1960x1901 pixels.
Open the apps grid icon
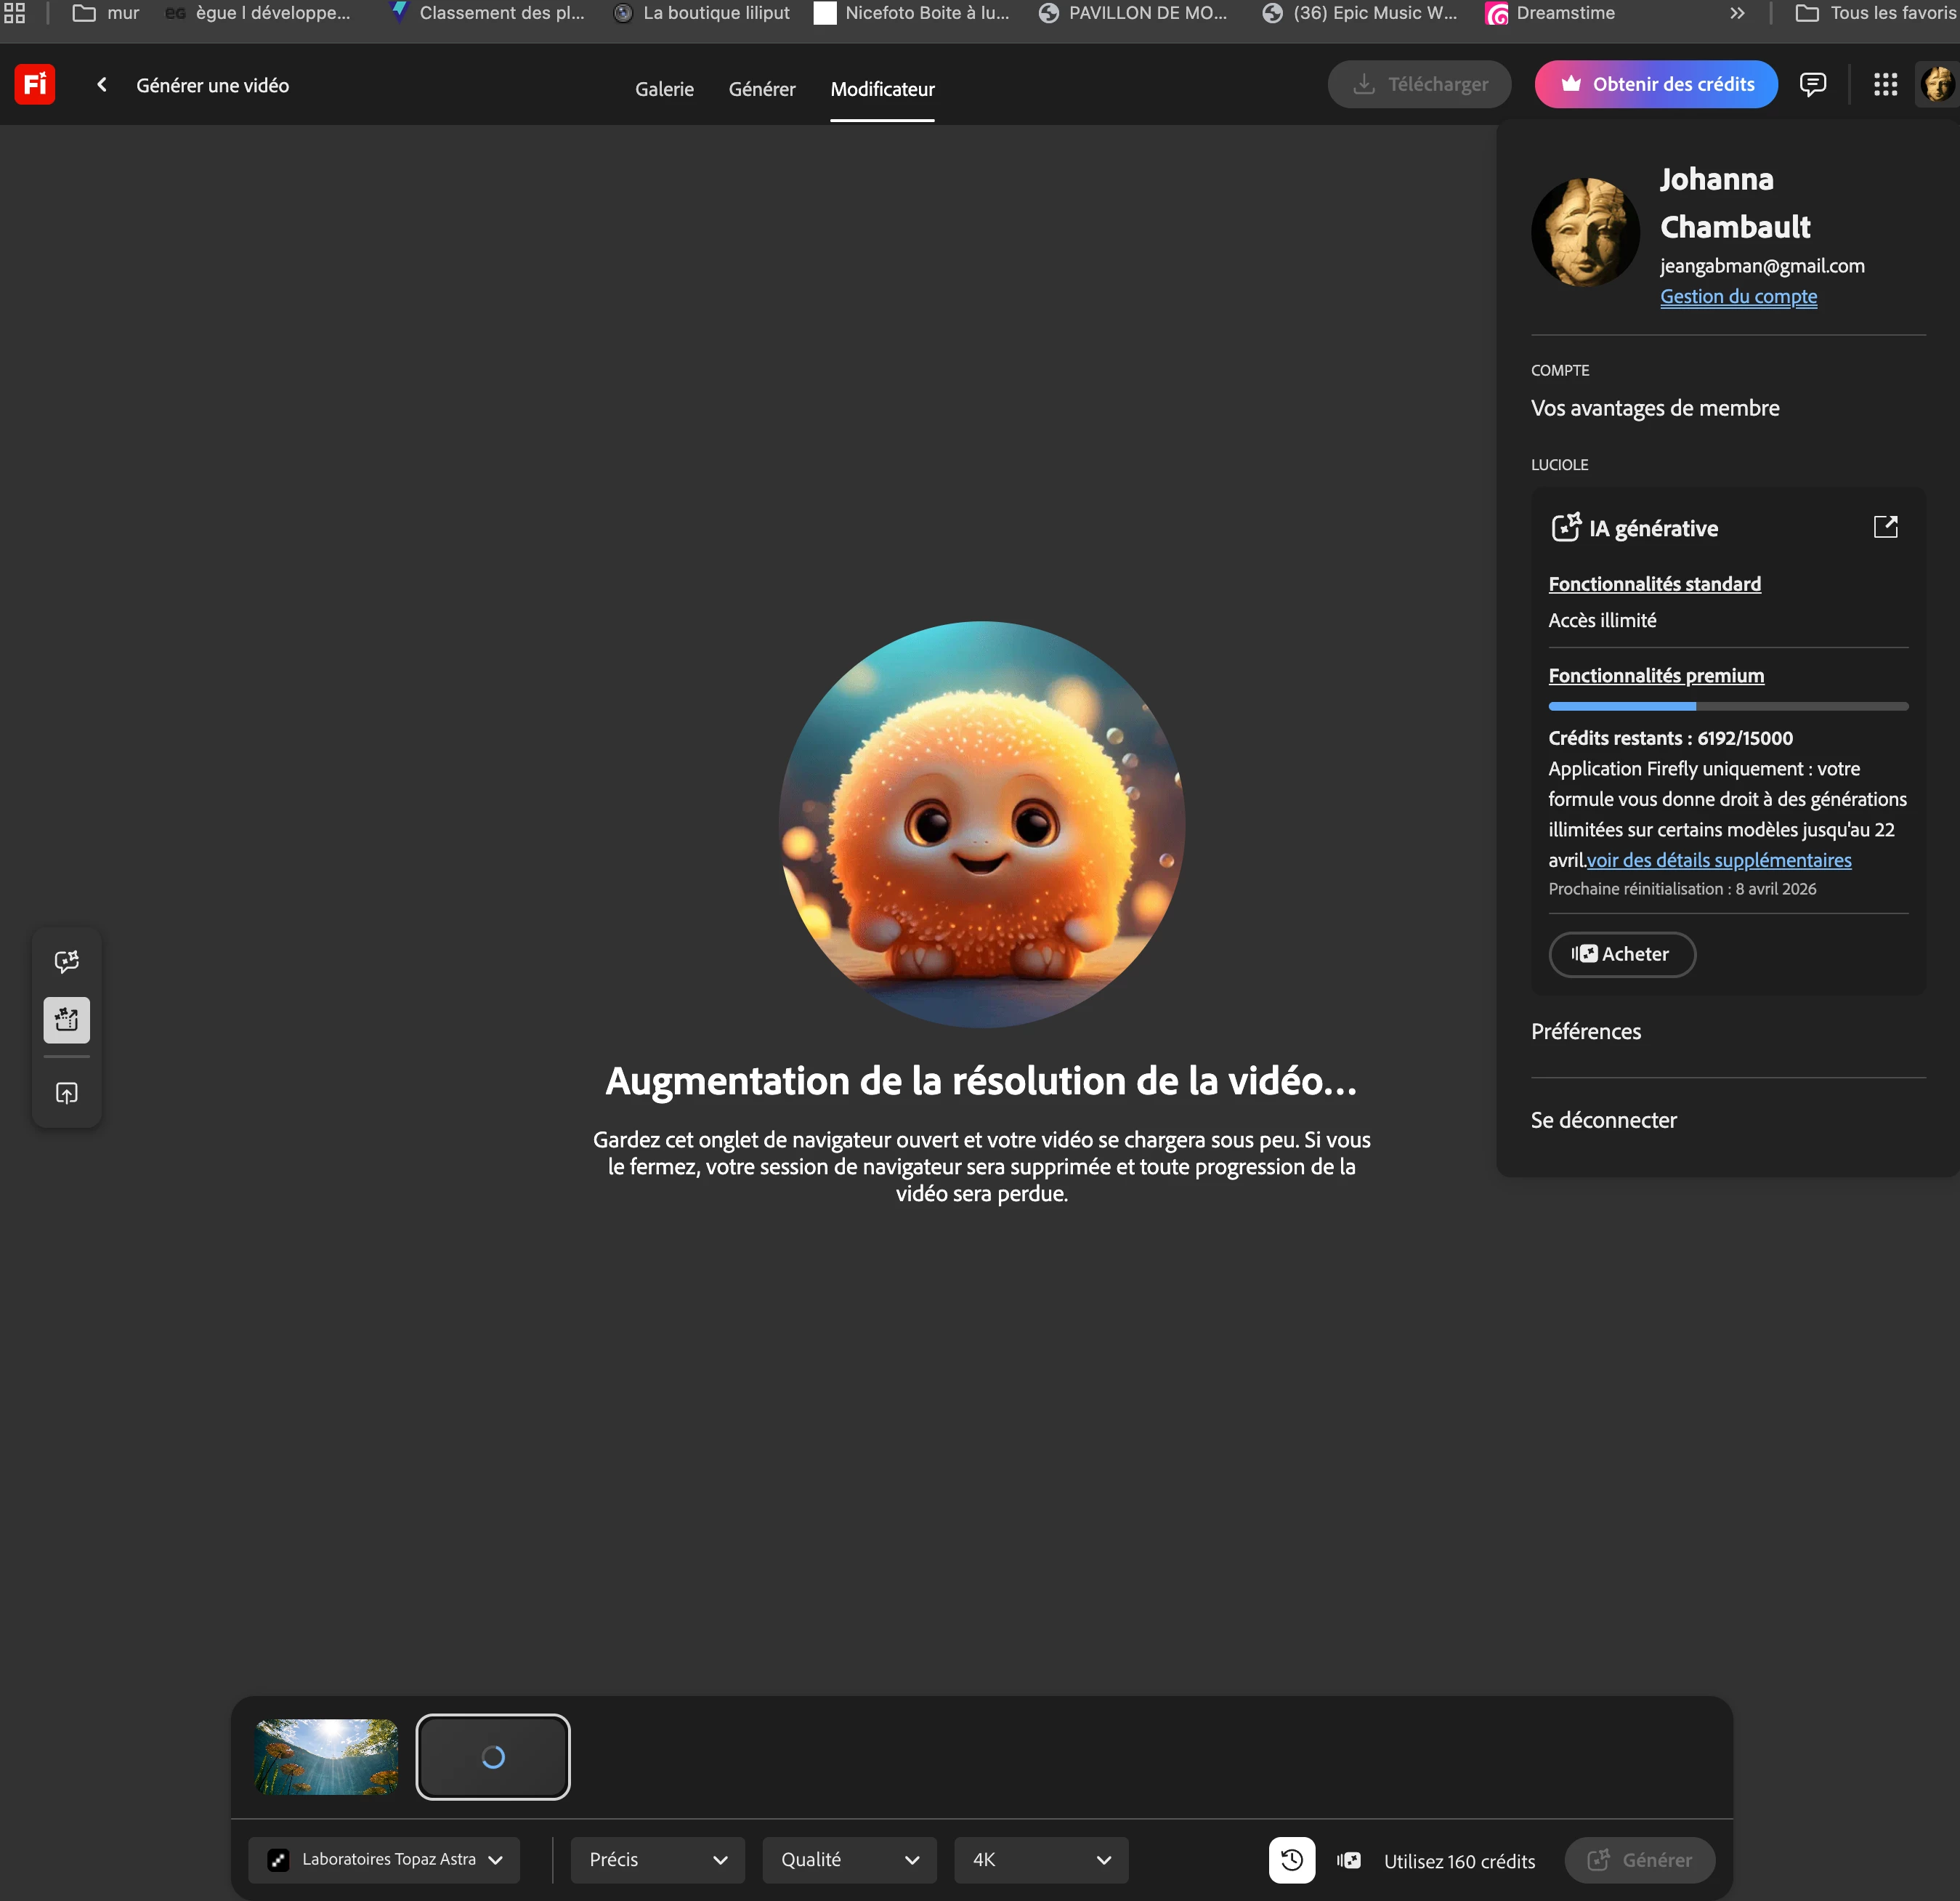point(1885,84)
